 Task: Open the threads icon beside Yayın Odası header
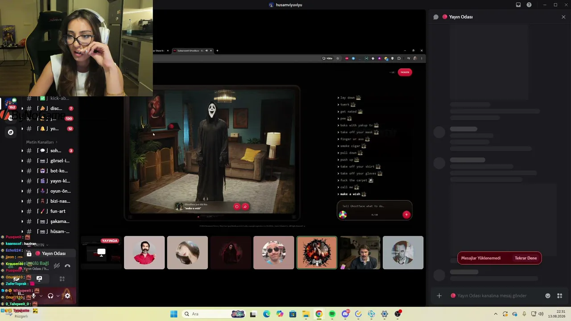pos(436,17)
